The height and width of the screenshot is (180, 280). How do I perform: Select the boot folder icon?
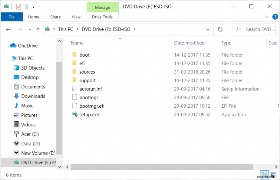tap(75, 55)
